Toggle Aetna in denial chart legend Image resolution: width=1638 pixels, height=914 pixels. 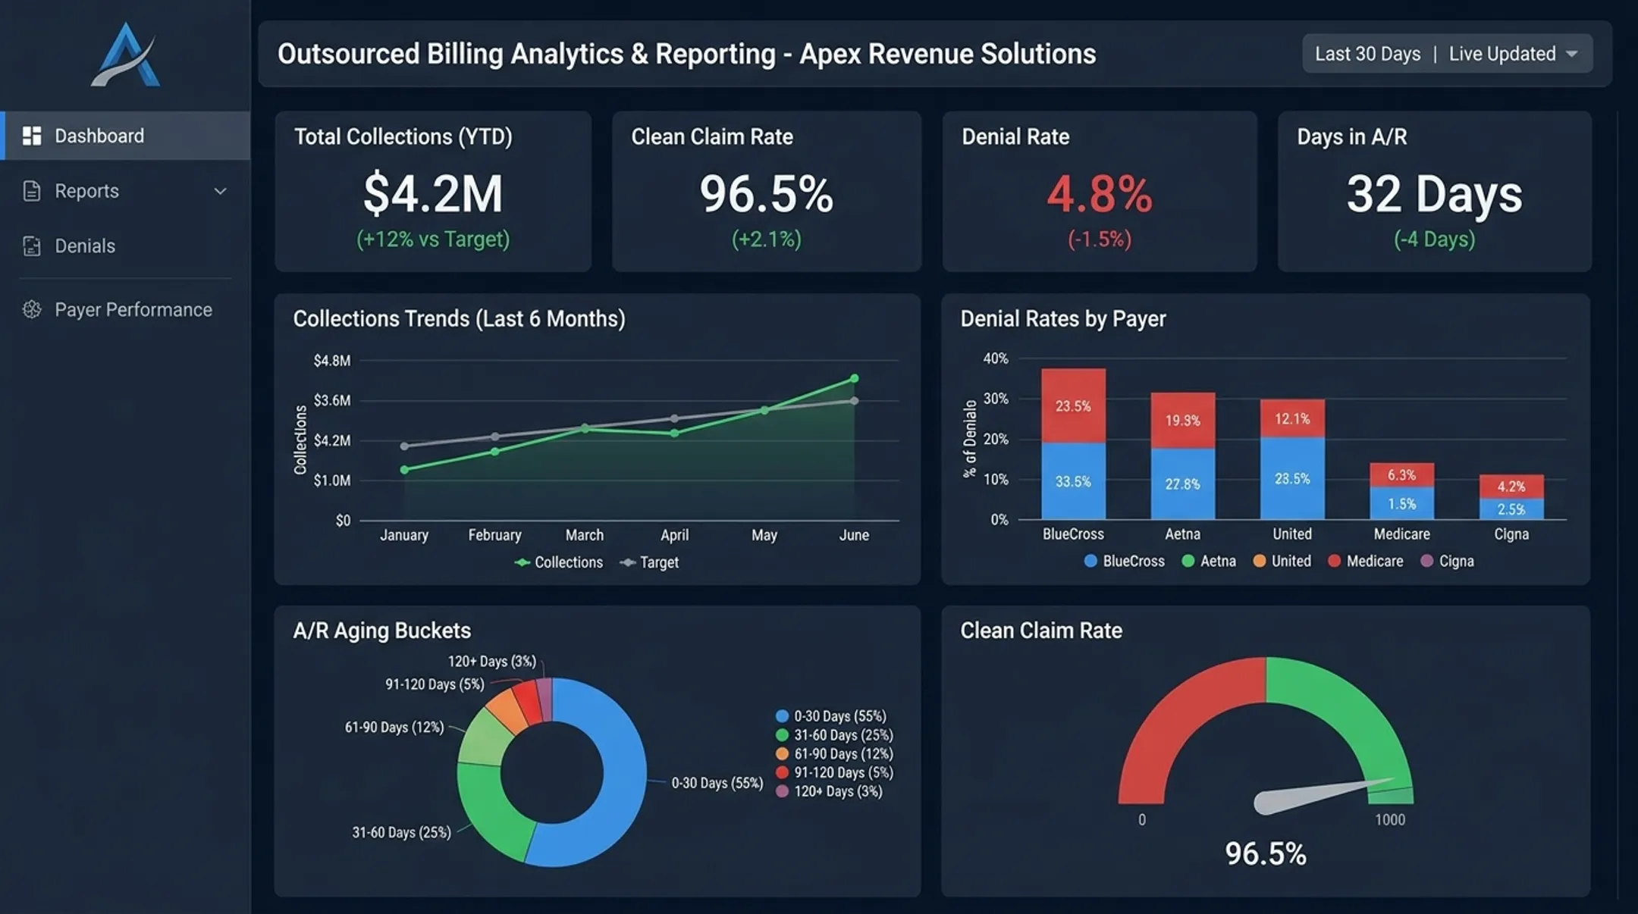[x=1209, y=561]
